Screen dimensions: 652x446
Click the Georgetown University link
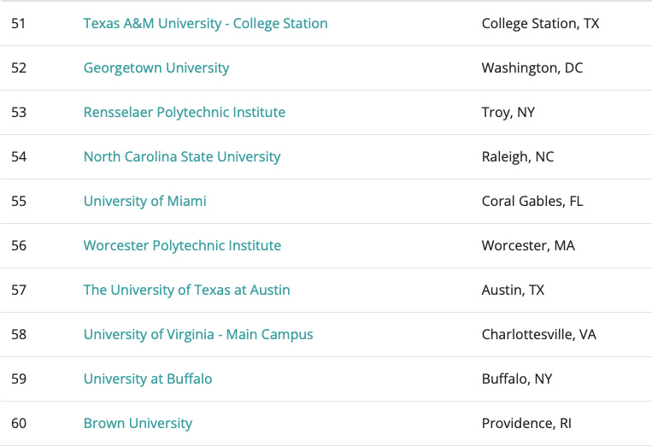point(156,68)
